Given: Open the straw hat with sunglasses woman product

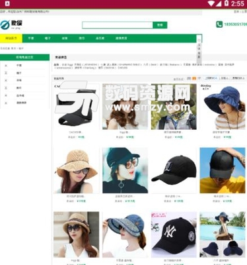Looking at the screenshot, I should tap(77, 170).
